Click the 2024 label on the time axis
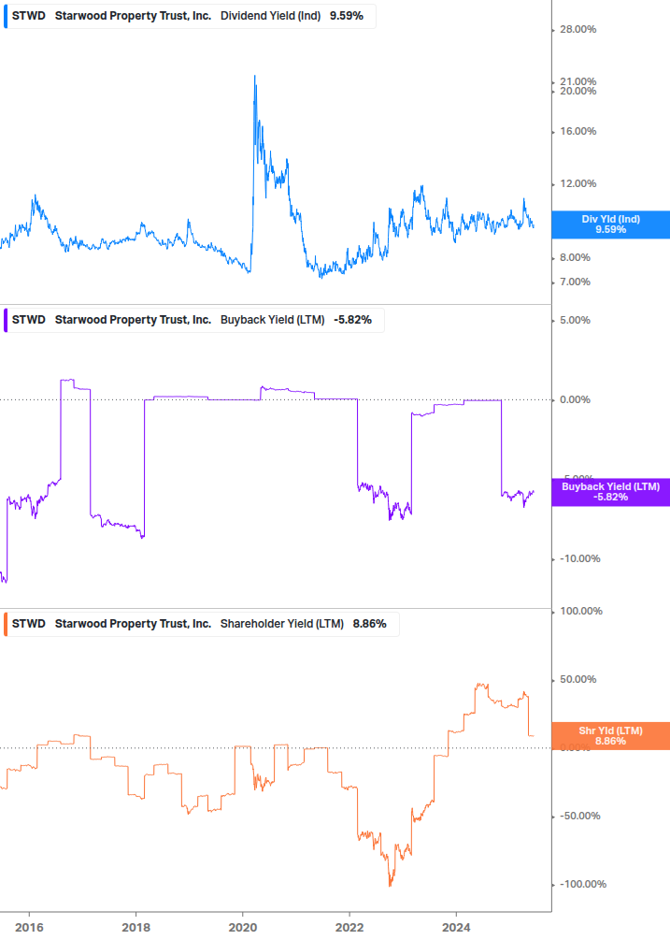 tap(456, 928)
